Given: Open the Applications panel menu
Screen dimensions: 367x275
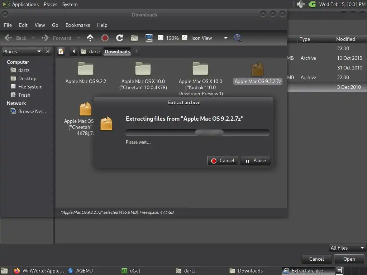Looking at the screenshot, I should point(25,4).
